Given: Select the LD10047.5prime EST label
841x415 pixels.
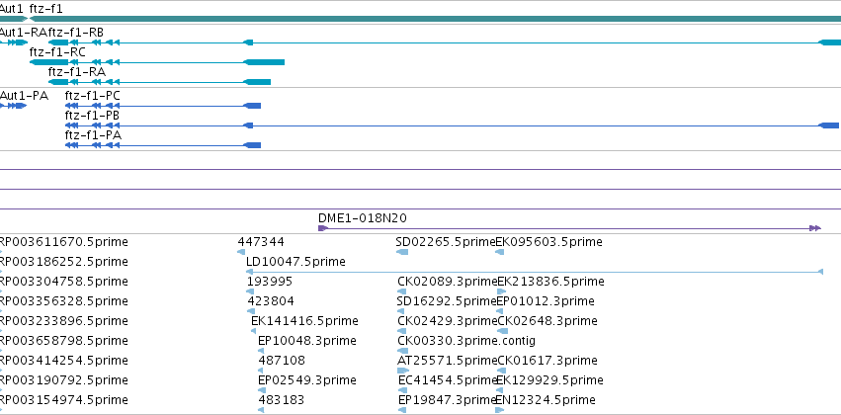Looking at the screenshot, I should pyautogui.click(x=295, y=262).
